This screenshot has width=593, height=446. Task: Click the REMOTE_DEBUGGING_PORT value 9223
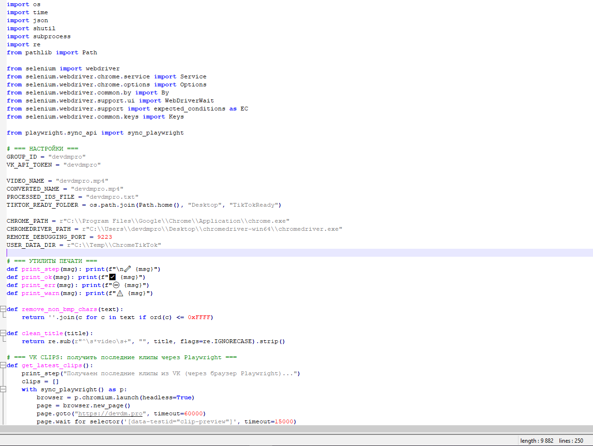(105, 237)
